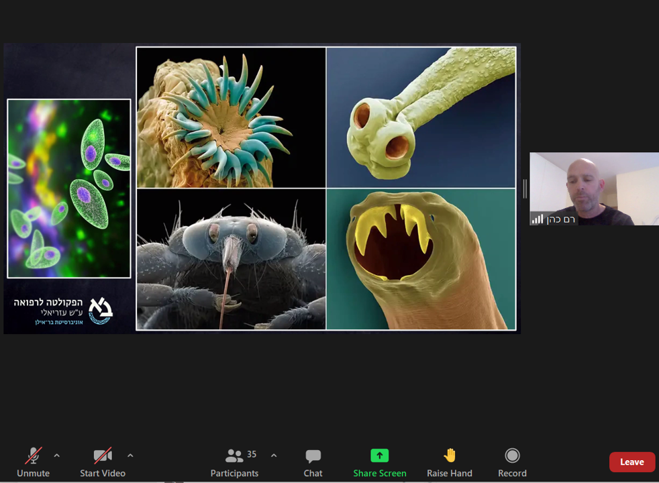Raise your hand in the meeting
The height and width of the screenshot is (483, 659).
(449, 462)
